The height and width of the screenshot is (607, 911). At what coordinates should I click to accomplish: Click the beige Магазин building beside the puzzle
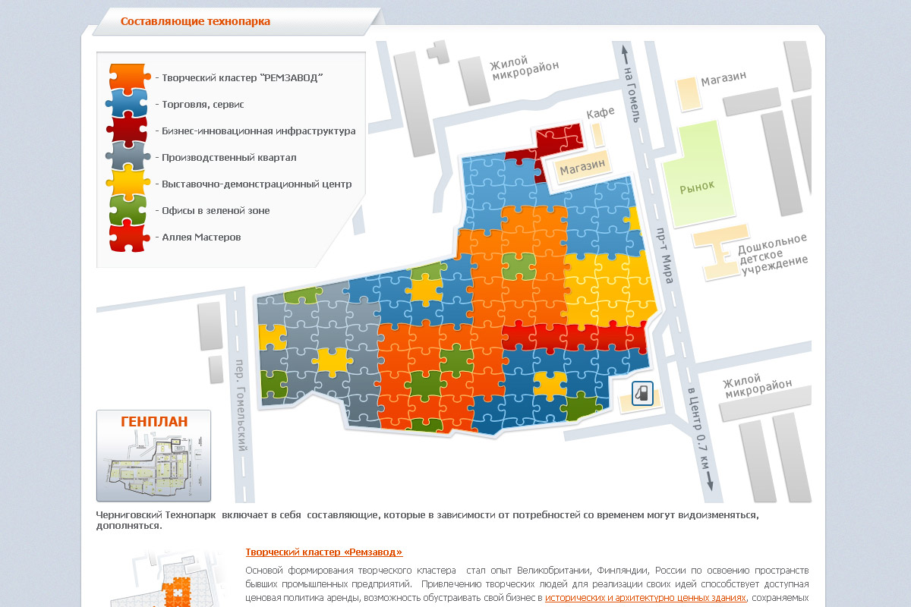[582, 168]
